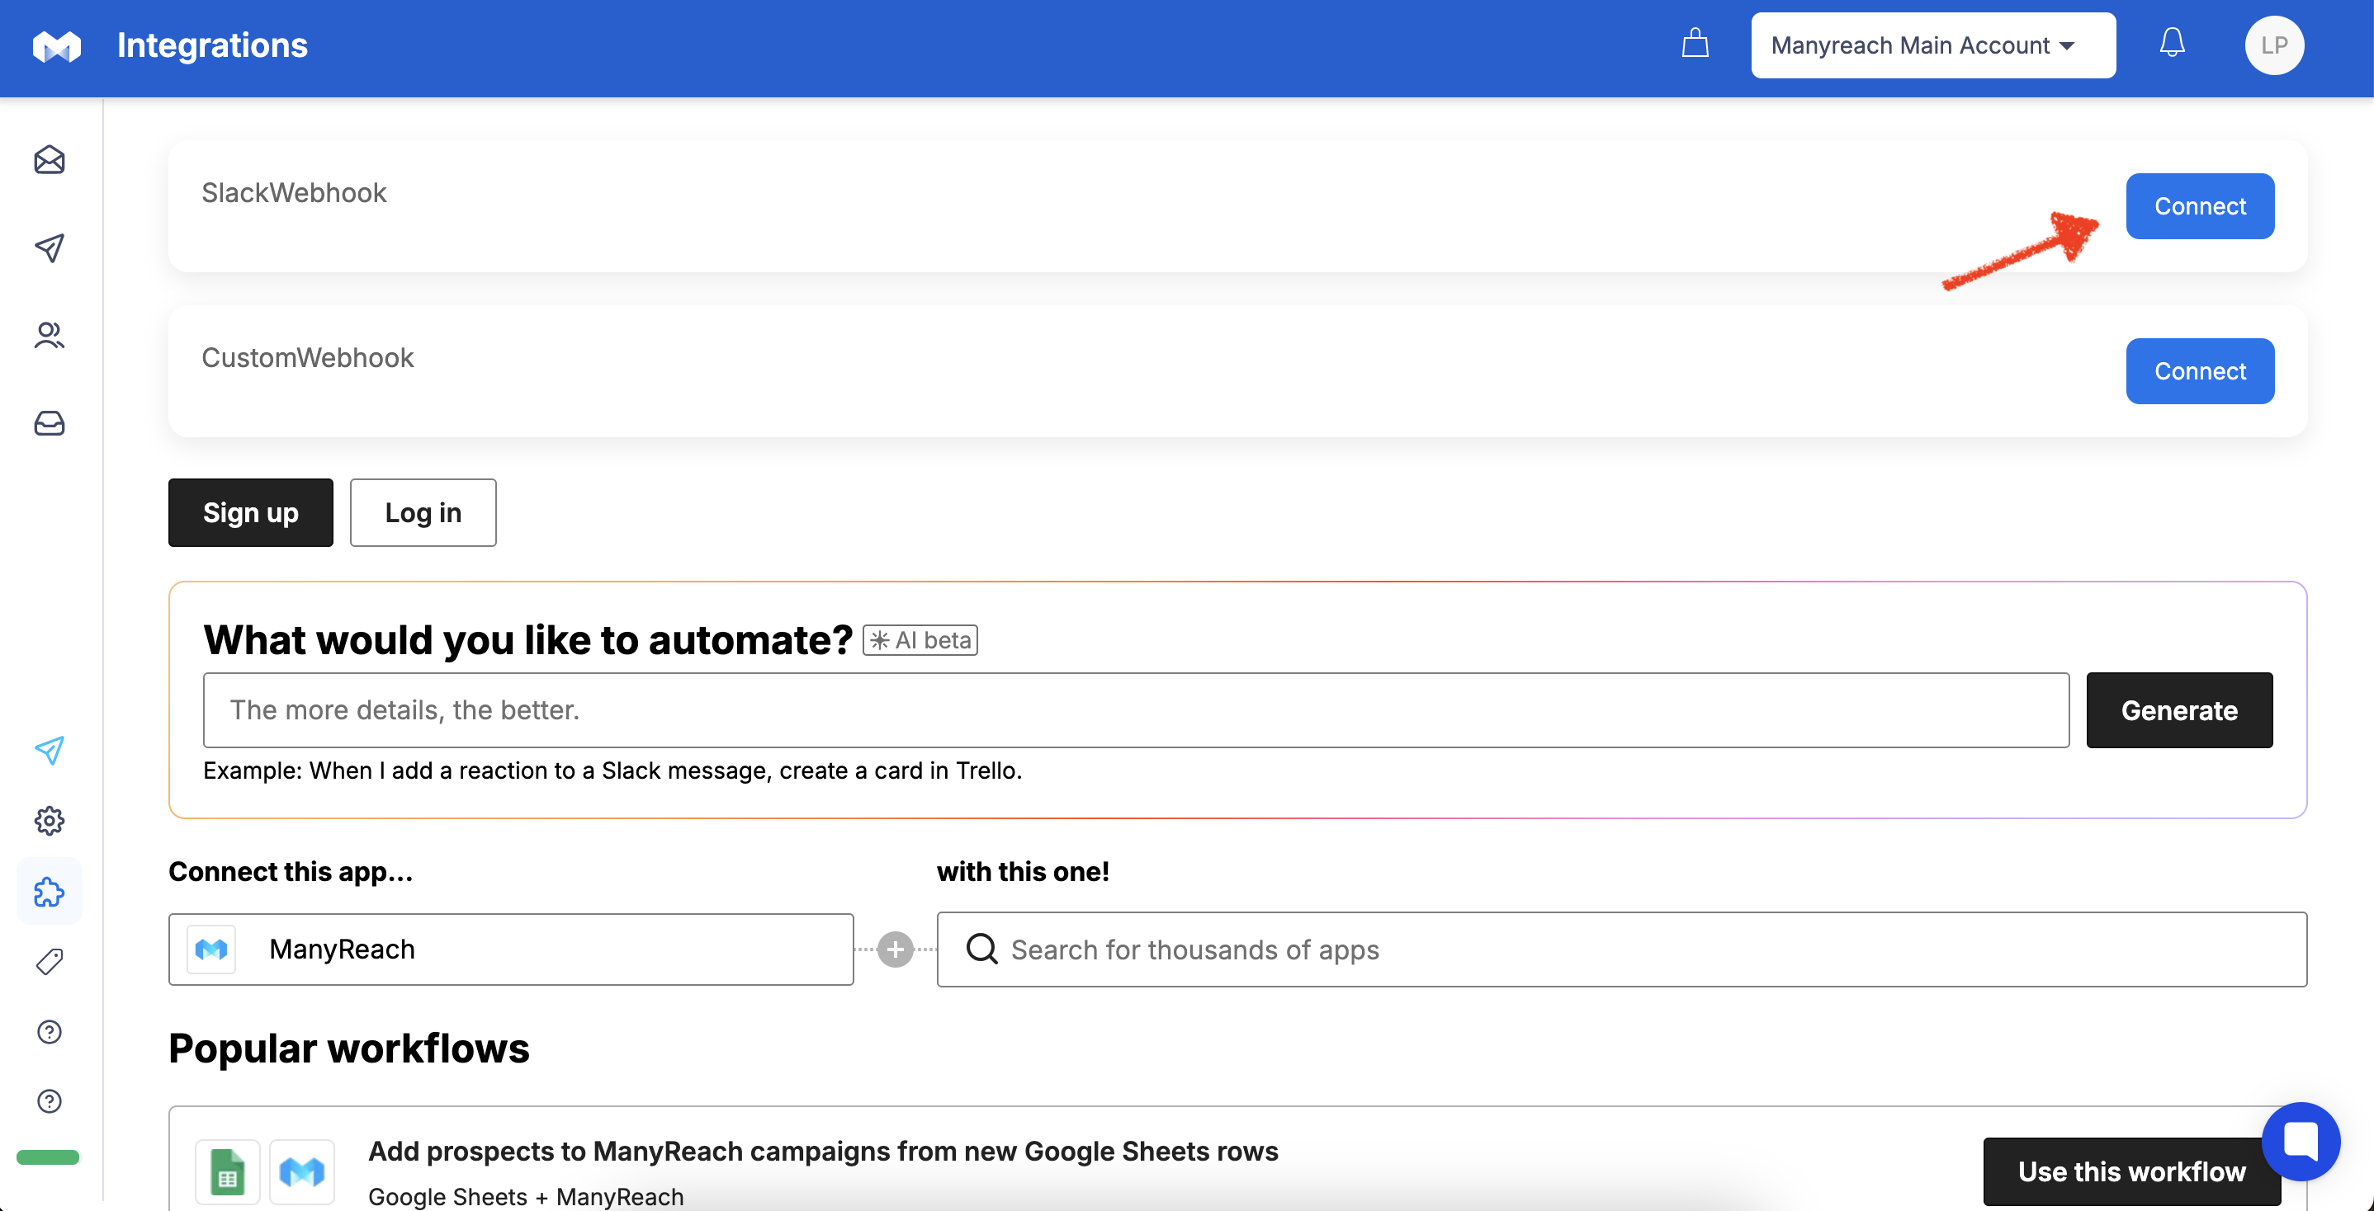
Task: Click the 'Google Sheets + ManyReach' subtitle
Action: pyautogui.click(x=526, y=1196)
